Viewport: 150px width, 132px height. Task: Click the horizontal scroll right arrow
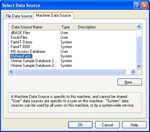point(133,72)
